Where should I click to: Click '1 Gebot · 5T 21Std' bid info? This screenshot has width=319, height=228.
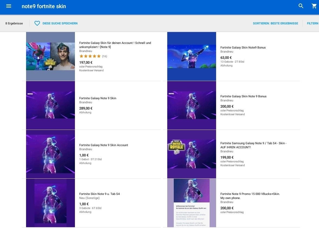point(90,159)
